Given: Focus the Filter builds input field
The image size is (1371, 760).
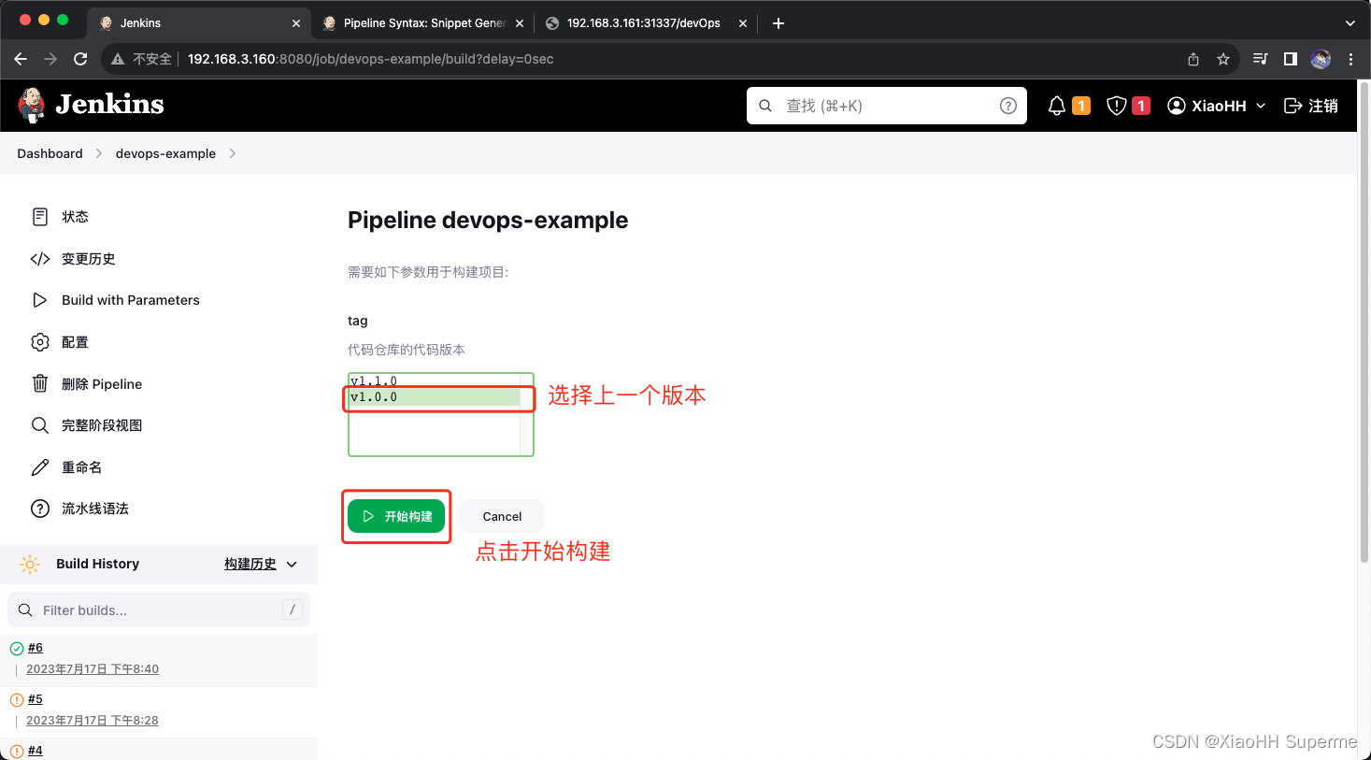Looking at the screenshot, I should pyautogui.click(x=159, y=609).
